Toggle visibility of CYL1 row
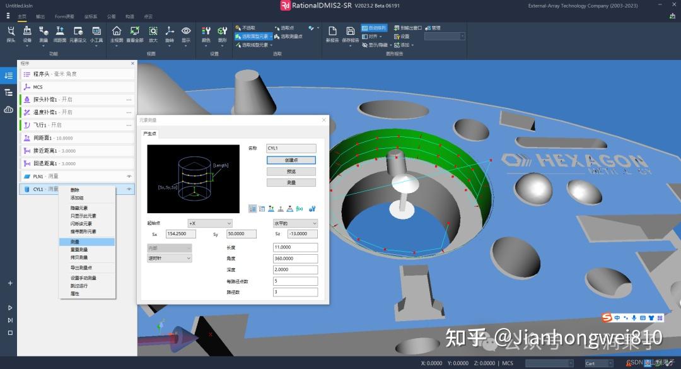Screen dimensions: 681x369 tap(129, 189)
